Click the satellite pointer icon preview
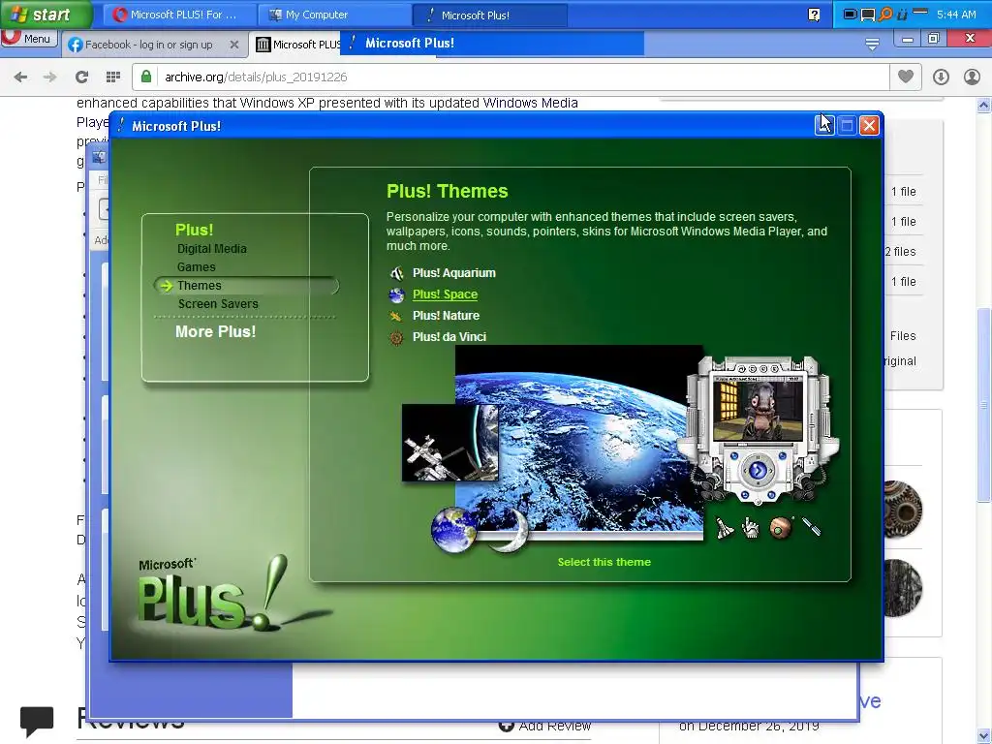This screenshot has height=744, width=992. point(812,527)
